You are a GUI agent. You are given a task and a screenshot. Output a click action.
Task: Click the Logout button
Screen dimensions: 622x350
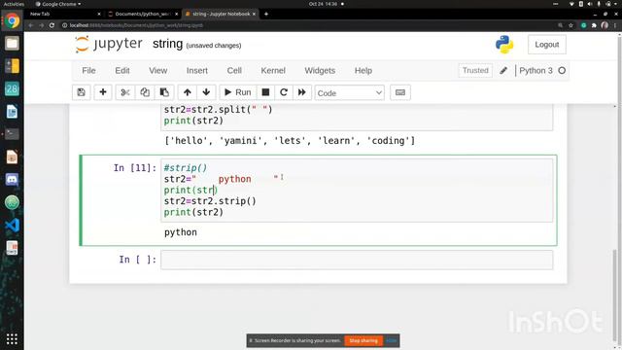click(x=546, y=45)
